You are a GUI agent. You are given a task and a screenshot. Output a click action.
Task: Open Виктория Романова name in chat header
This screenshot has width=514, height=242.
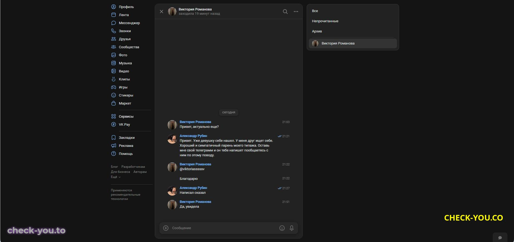195,9
